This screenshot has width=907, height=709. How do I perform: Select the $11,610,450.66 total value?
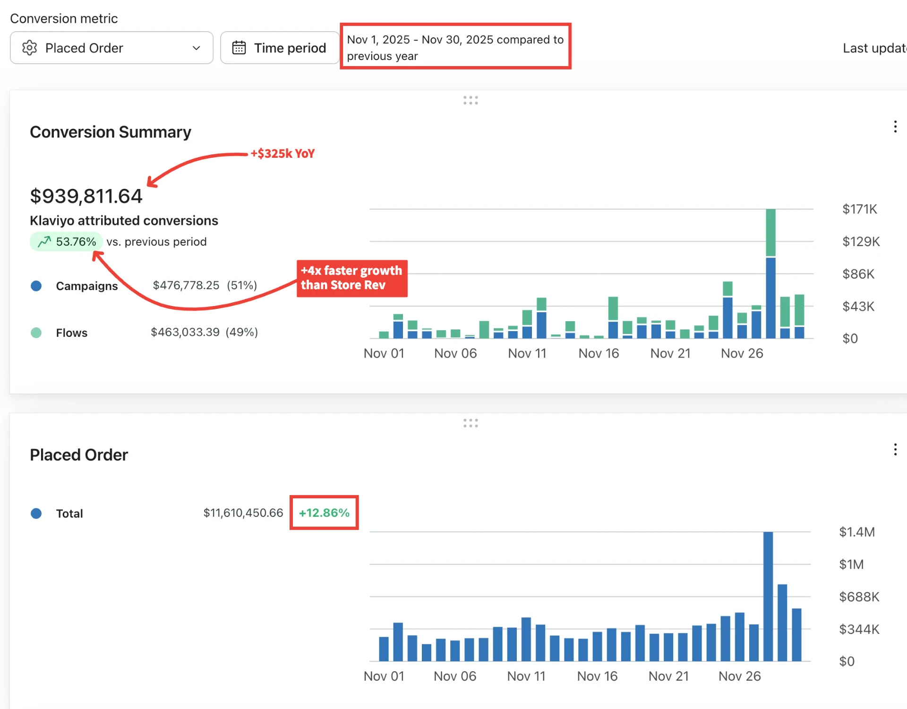click(x=243, y=513)
